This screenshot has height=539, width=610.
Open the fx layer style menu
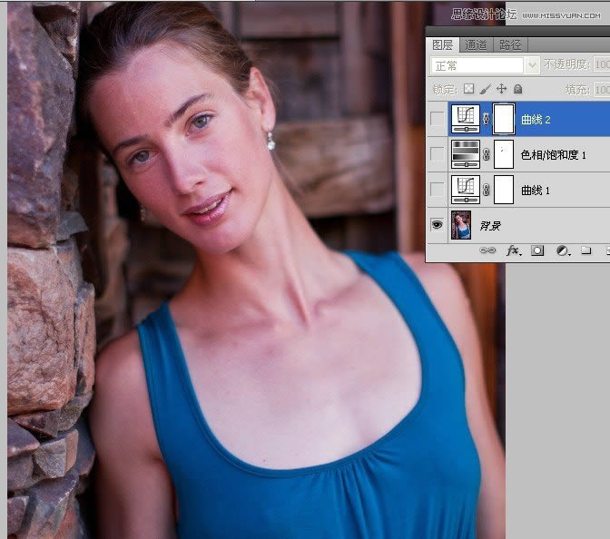(513, 250)
